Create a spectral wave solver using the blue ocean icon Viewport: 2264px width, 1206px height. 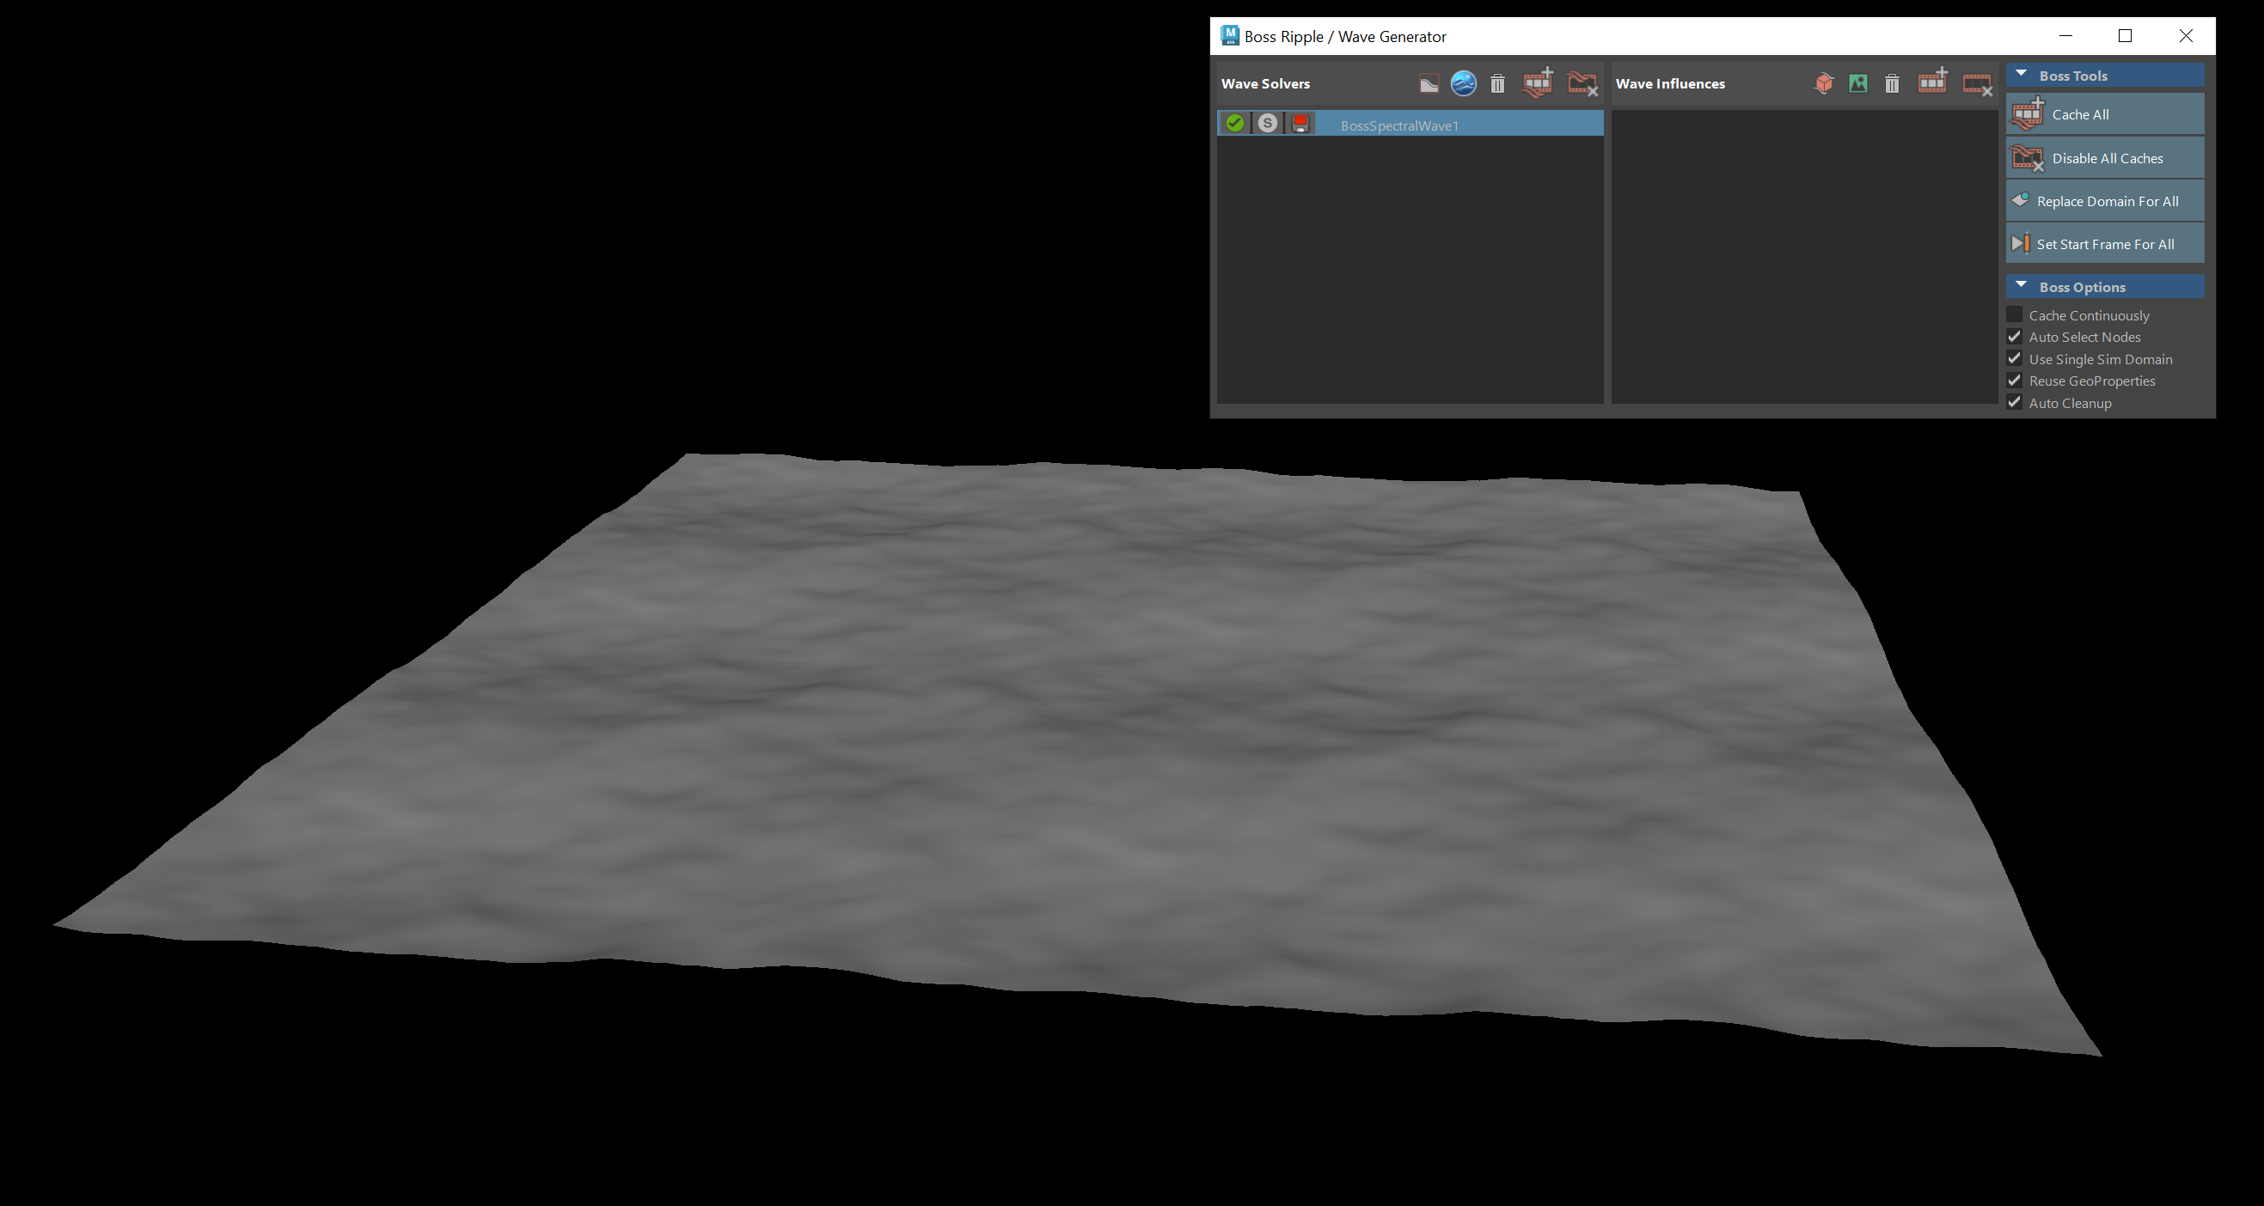[1463, 83]
